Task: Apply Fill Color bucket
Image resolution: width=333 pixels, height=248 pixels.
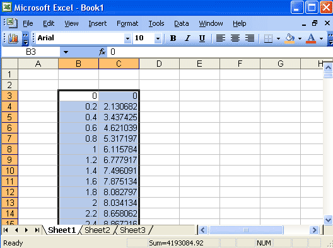Action: pos(289,38)
